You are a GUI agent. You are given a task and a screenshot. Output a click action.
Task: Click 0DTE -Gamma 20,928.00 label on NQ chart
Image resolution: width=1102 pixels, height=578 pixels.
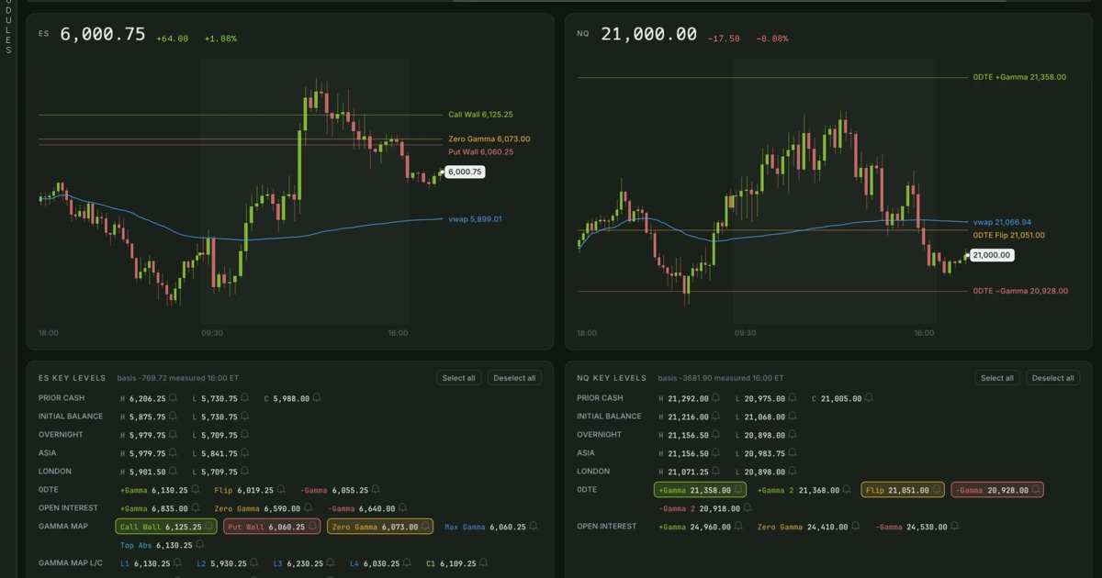point(1020,291)
